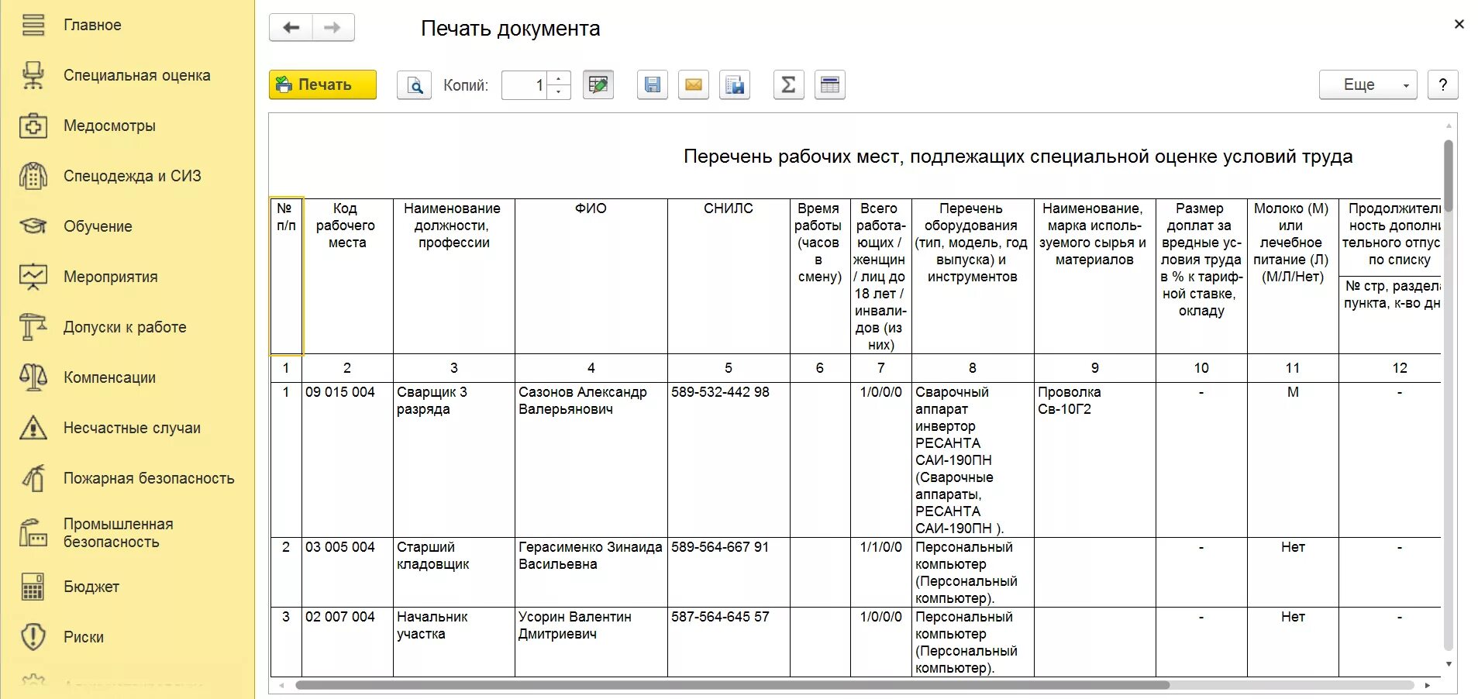Viewport: 1478px width, 699px height.
Task: Select cell with code 02 007 004
Action: point(347,642)
